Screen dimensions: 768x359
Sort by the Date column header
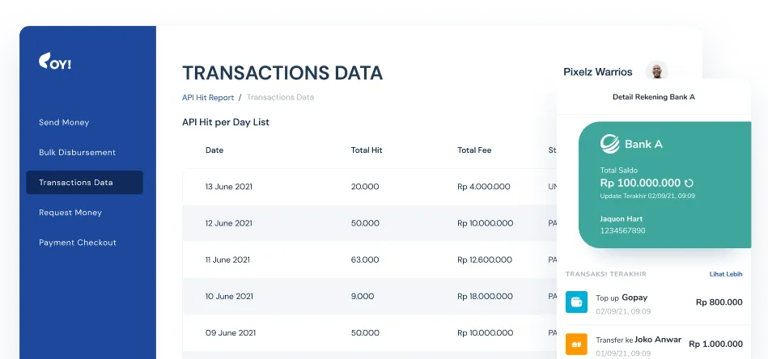point(214,150)
